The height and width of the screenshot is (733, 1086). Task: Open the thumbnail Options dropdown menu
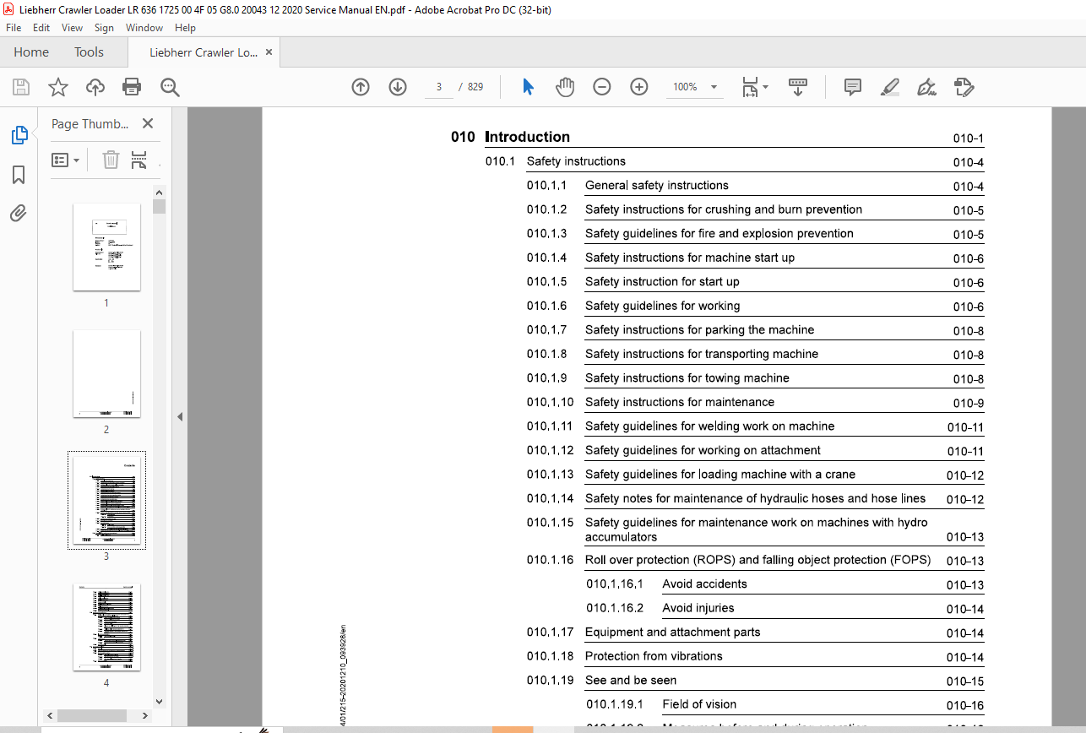tap(65, 160)
